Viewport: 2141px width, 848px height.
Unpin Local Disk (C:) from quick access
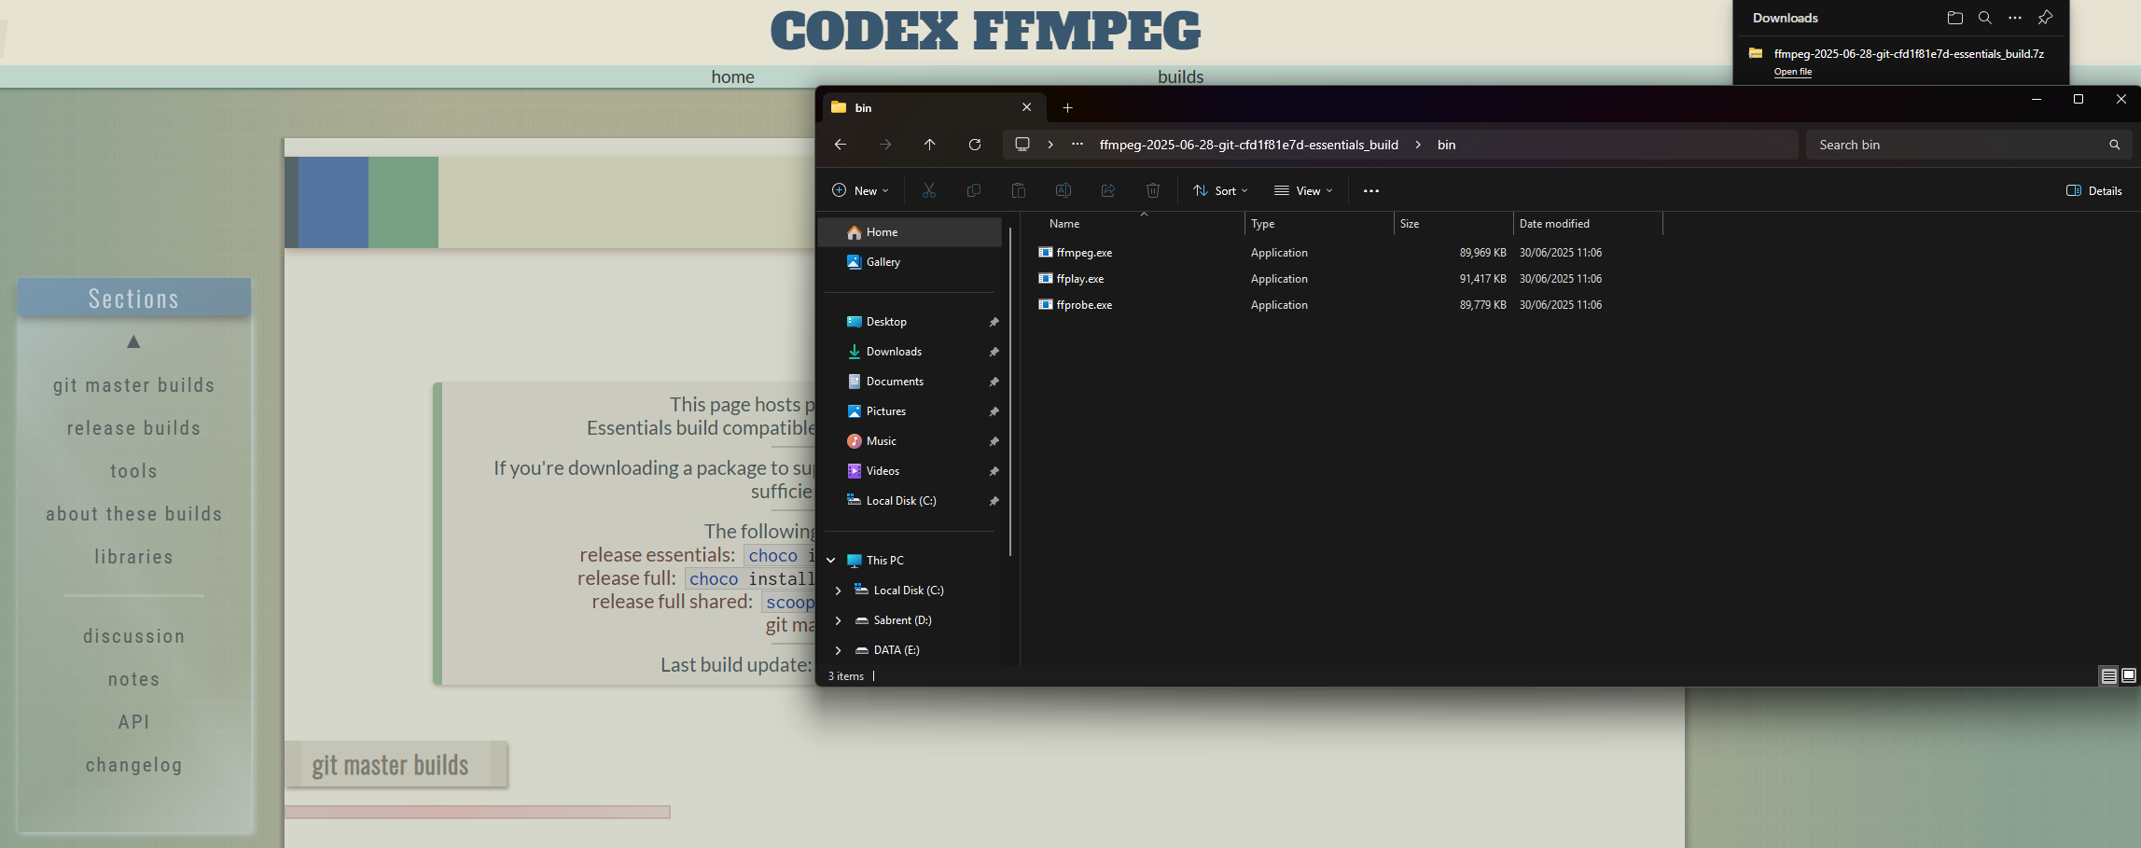[994, 501]
